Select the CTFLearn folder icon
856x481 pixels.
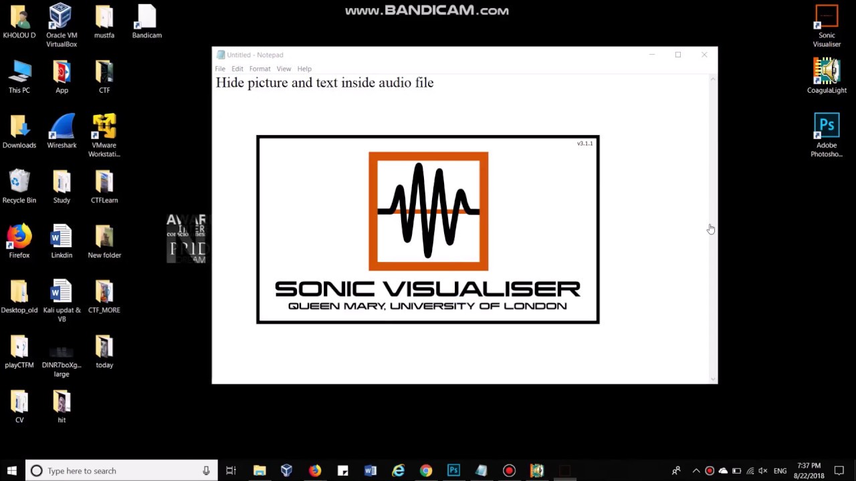(x=104, y=186)
